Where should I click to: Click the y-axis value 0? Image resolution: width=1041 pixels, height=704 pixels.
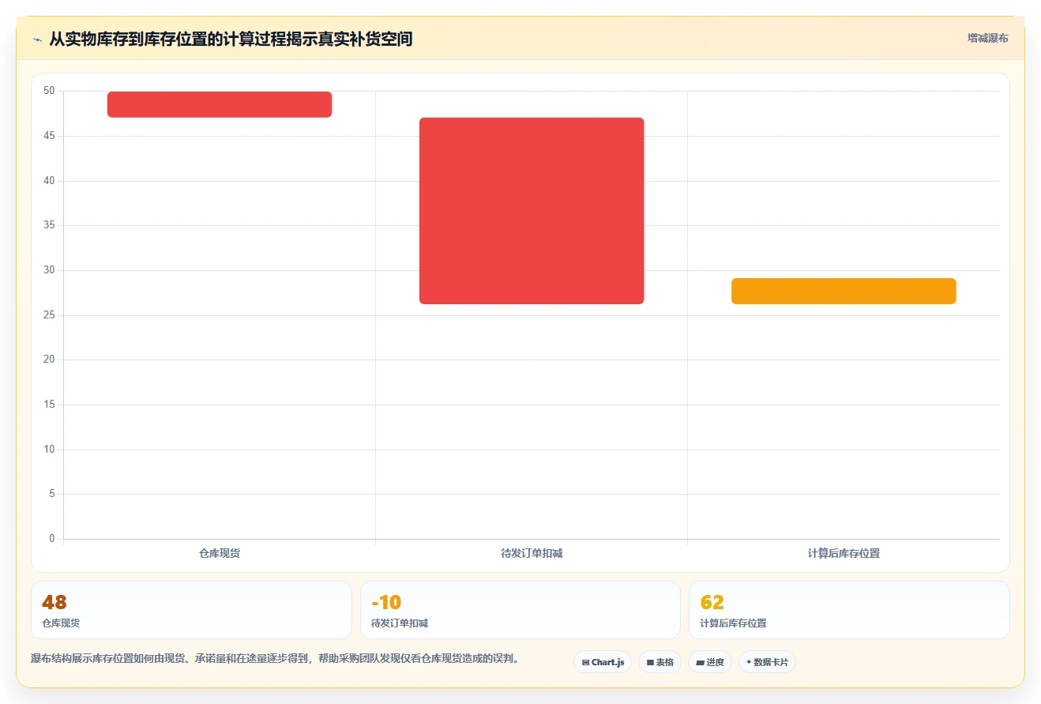click(52, 539)
